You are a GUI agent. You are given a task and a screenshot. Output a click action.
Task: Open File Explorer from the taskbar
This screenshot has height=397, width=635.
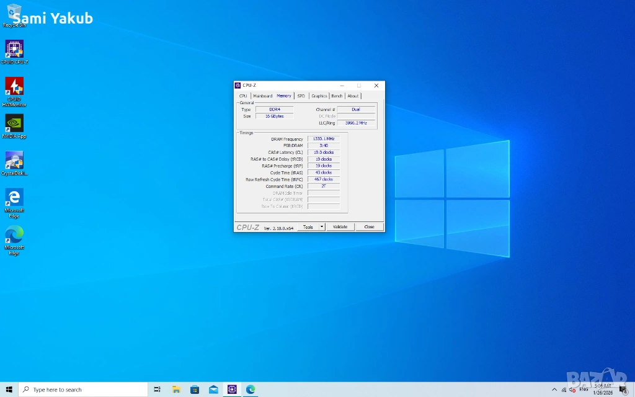(176, 390)
